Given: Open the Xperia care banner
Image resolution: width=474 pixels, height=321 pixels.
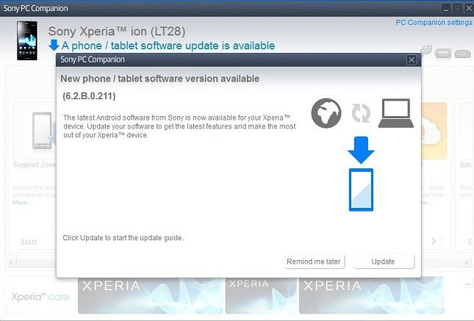Looking at the screenshot, I should (40, 296).
